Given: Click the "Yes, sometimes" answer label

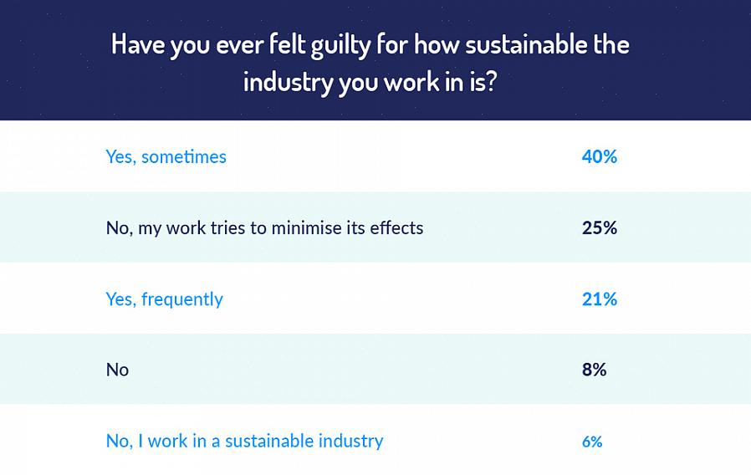Looking at the screenshot, I should click(x=166, y=156).
